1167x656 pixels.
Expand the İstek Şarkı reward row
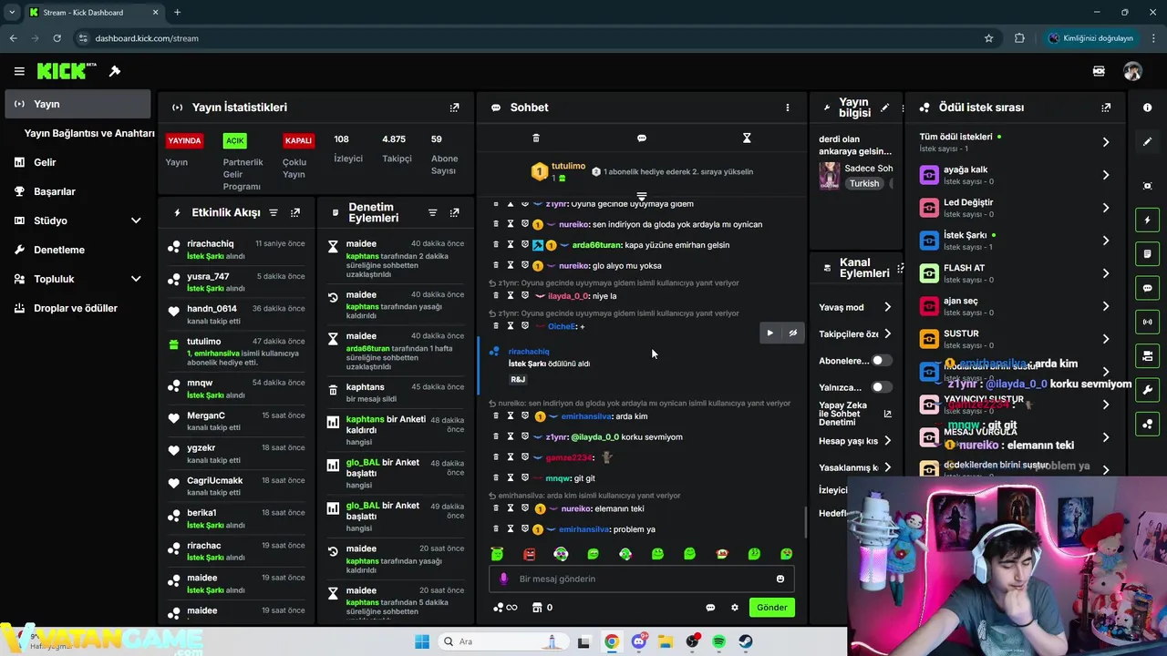pos(1106,241)
